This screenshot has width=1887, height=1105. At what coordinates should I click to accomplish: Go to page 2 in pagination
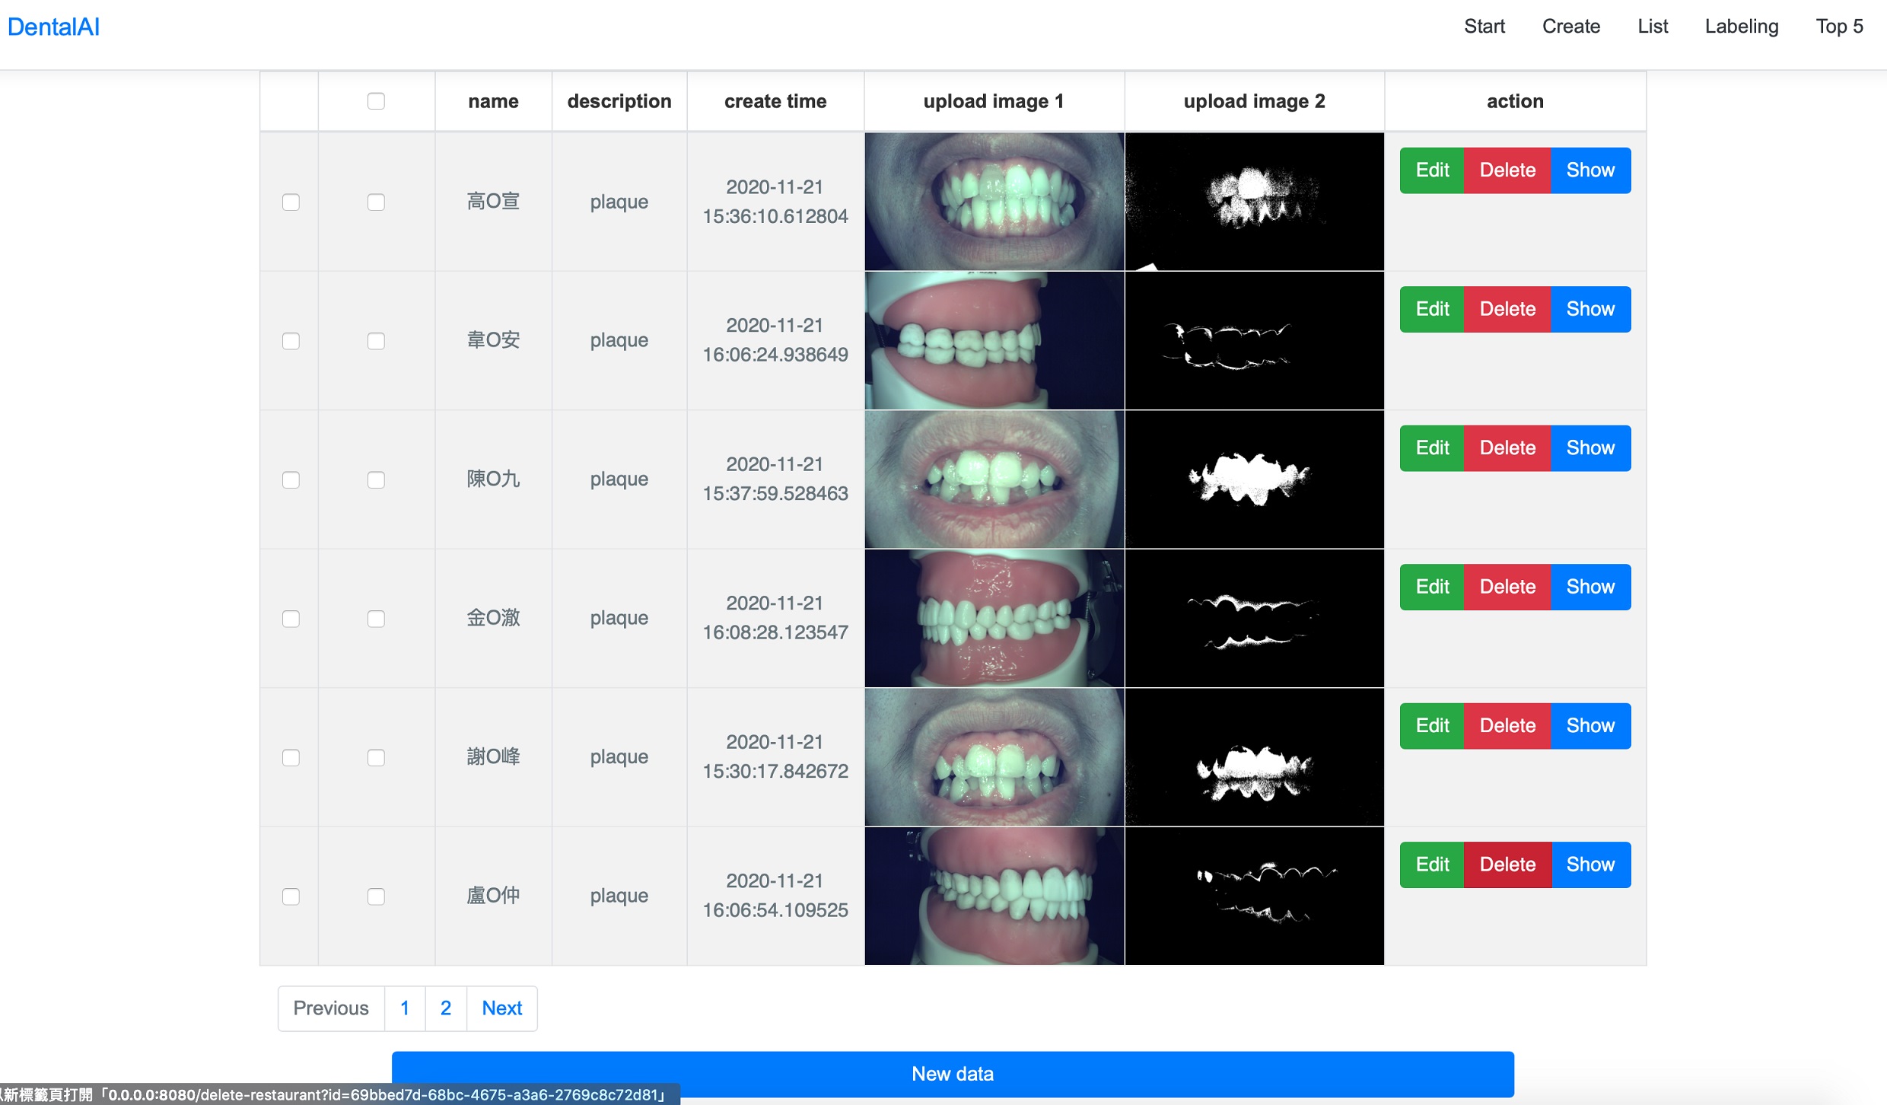(446, 1008)
